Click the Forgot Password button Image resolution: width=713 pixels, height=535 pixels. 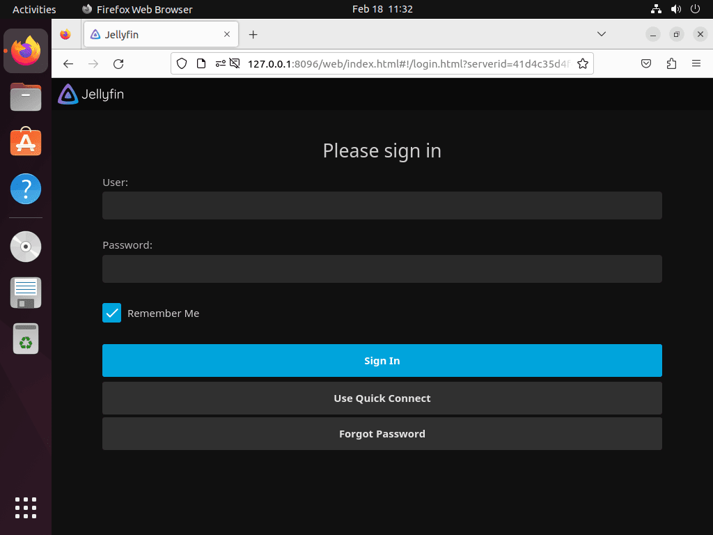[382, 433]
